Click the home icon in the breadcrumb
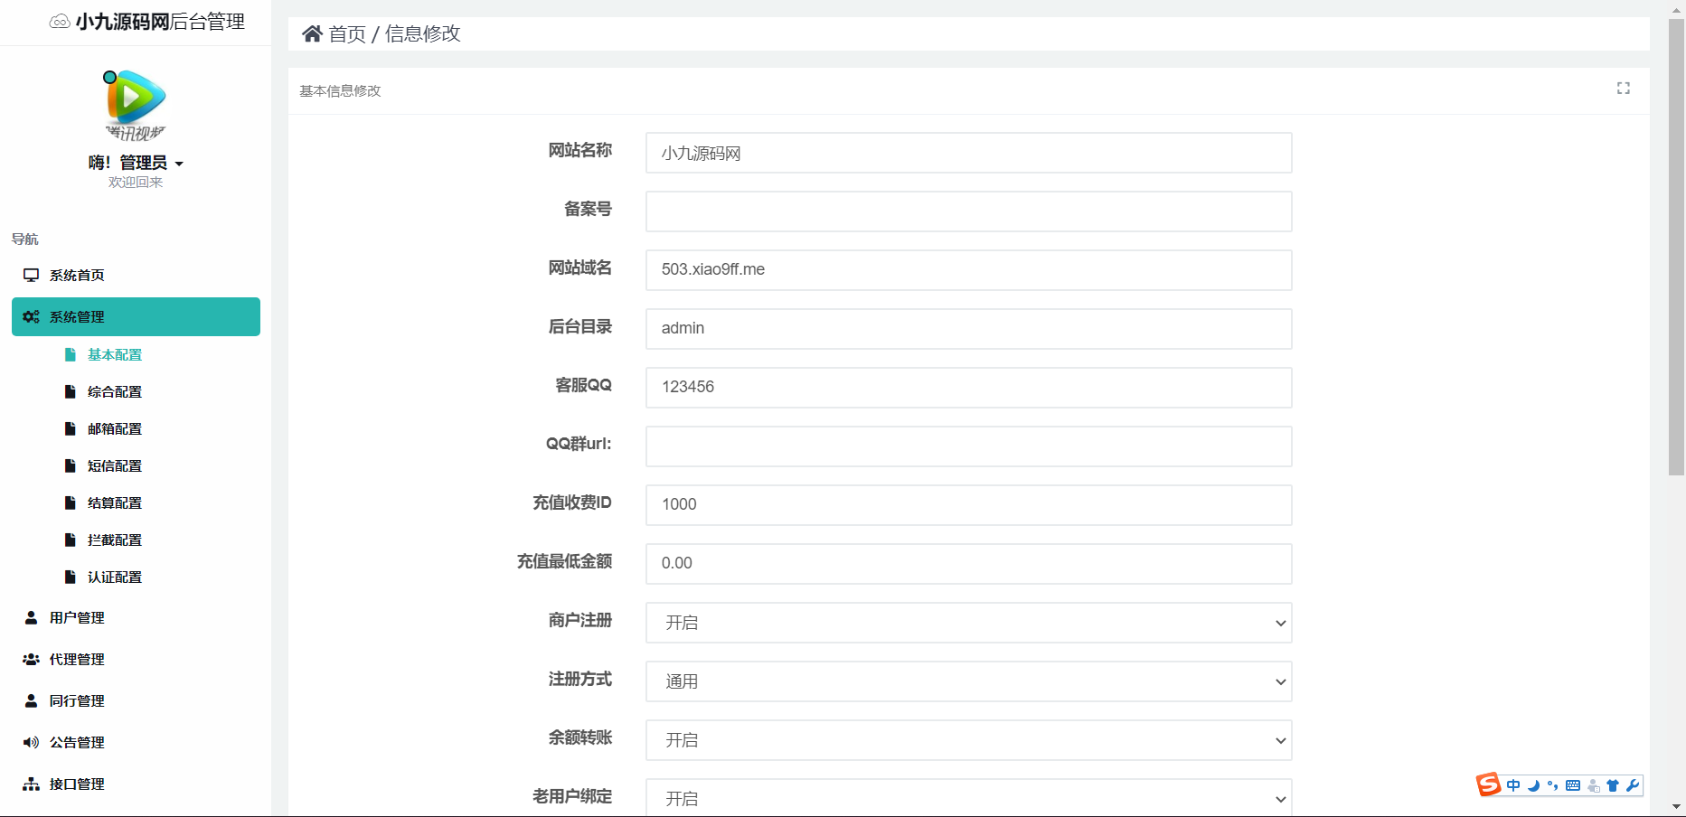This screenshot has width=1686, height=817. pyautogui.click(x=312, y=33)
